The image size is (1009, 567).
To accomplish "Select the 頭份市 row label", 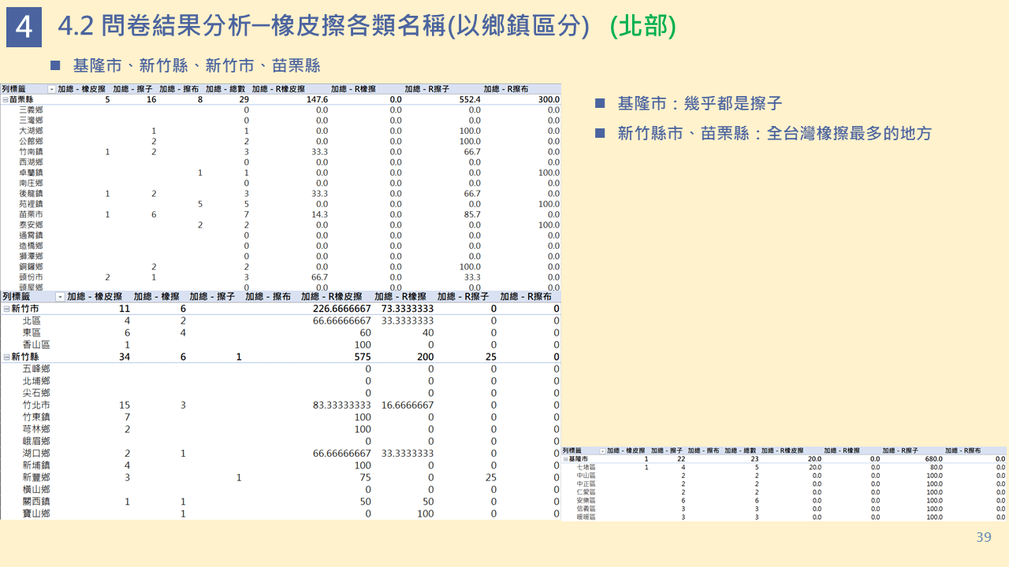I will click(31, 277).
